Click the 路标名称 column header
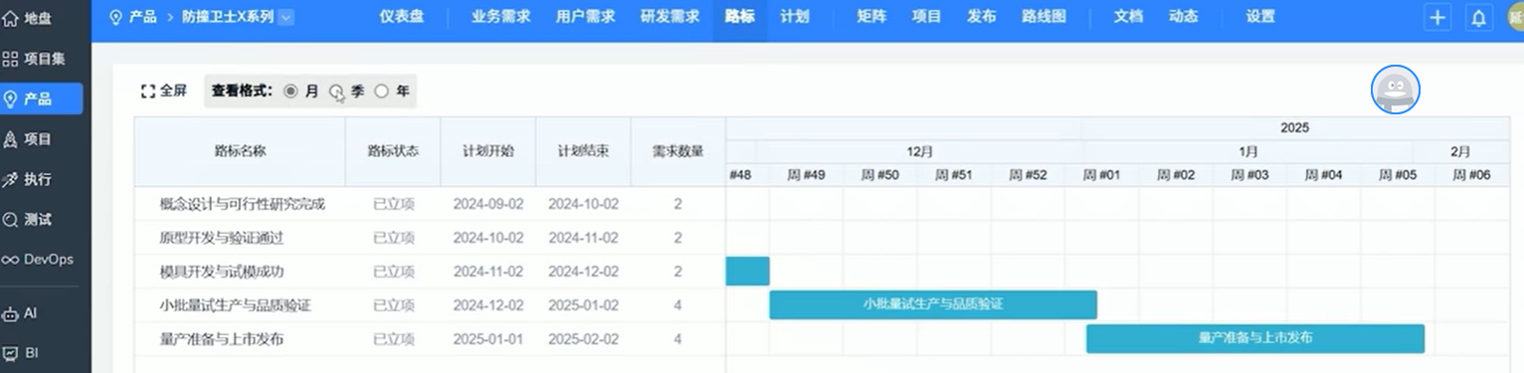The image size is (1524, 373). coord(240,151)
